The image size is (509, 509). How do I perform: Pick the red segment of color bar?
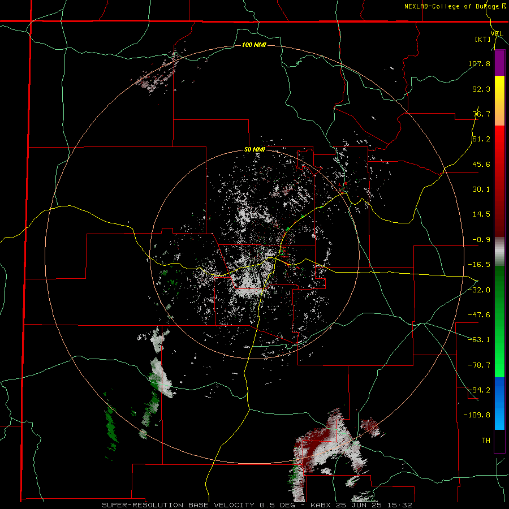coord(499,181)
